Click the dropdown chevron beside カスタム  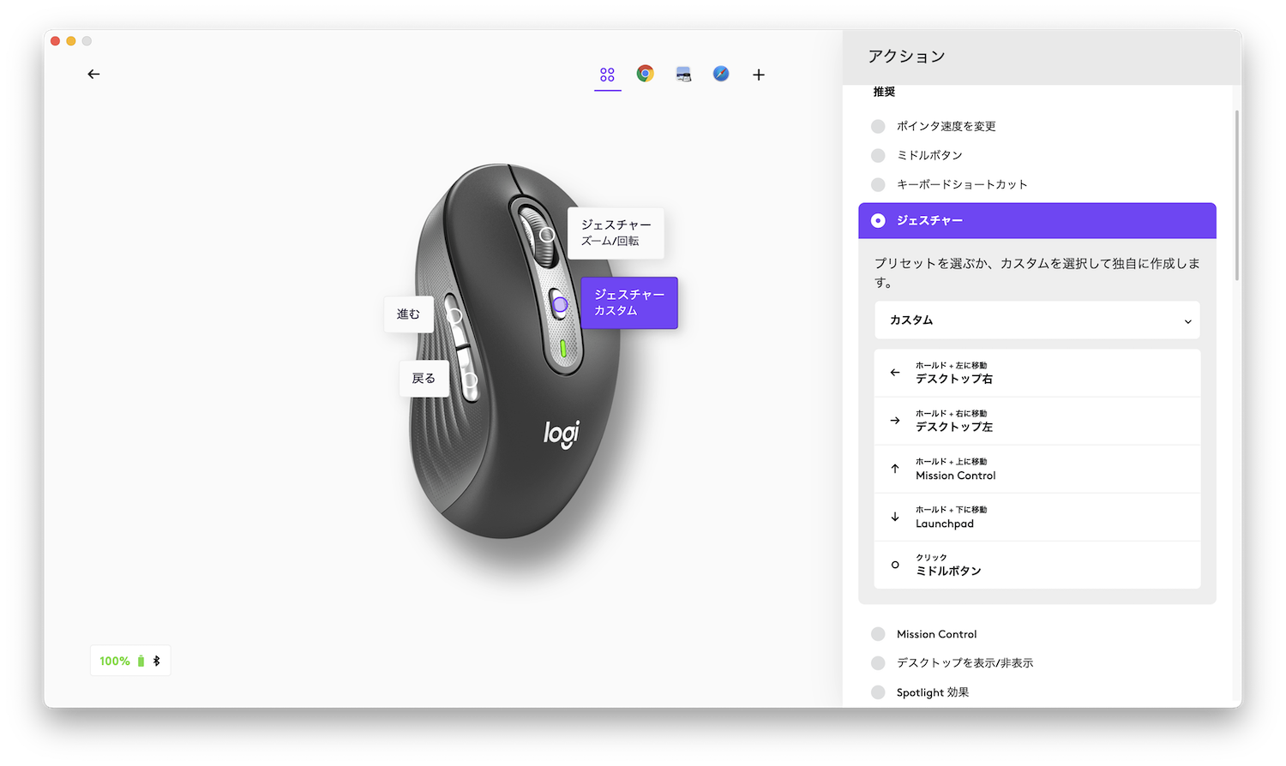click(x=1187, y=321)
